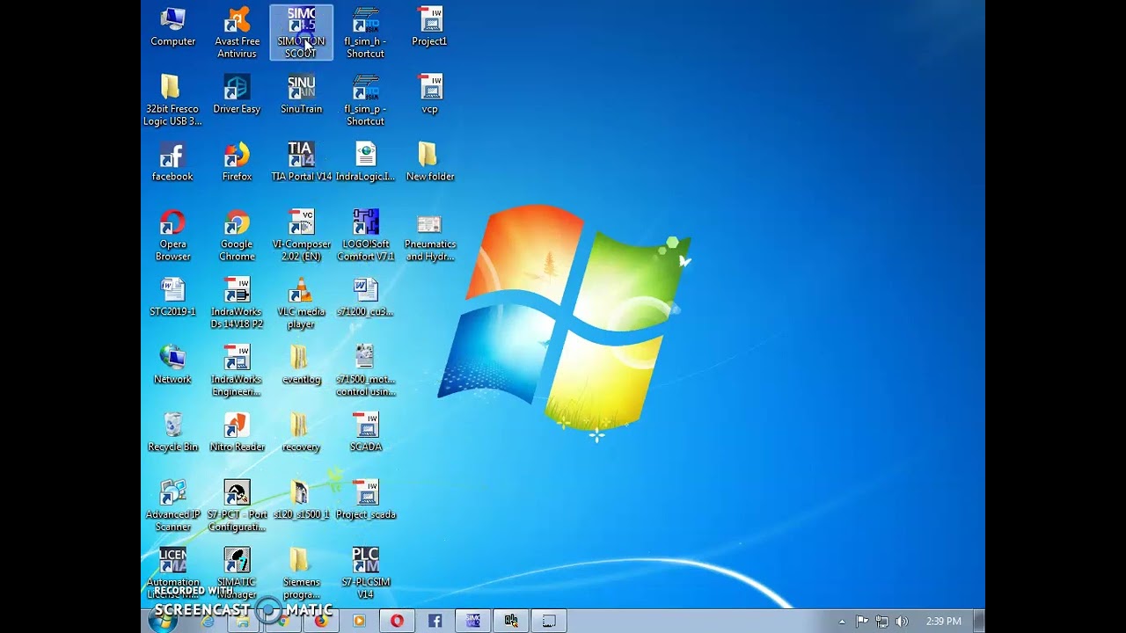Open the Project_scada desktop icon
The image size is (1126, 633).
(x=365, y=501)
